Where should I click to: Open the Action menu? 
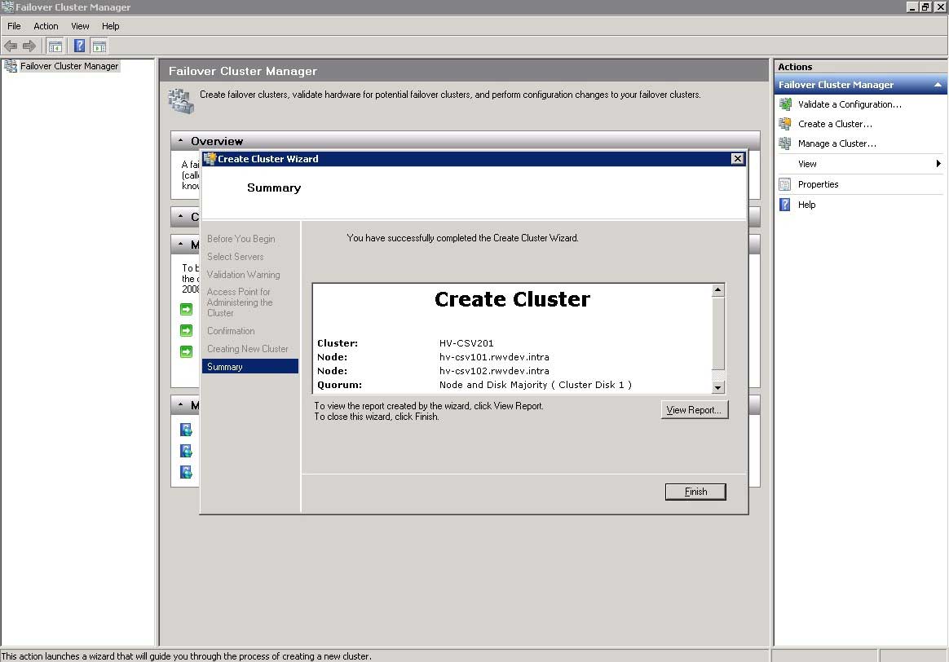point(46,26)
